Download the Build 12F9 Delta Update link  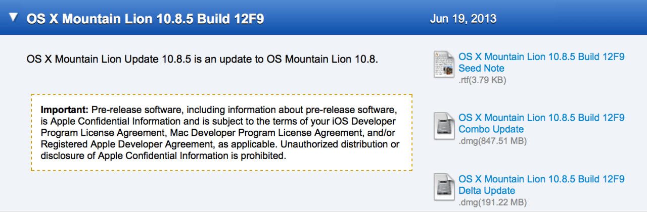tap(541, 185)
